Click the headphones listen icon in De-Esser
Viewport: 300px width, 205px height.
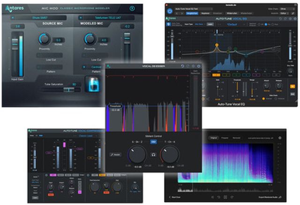coord(153,154)
